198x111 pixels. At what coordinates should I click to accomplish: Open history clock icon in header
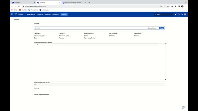pyautogui.click(x=179, y=14)
